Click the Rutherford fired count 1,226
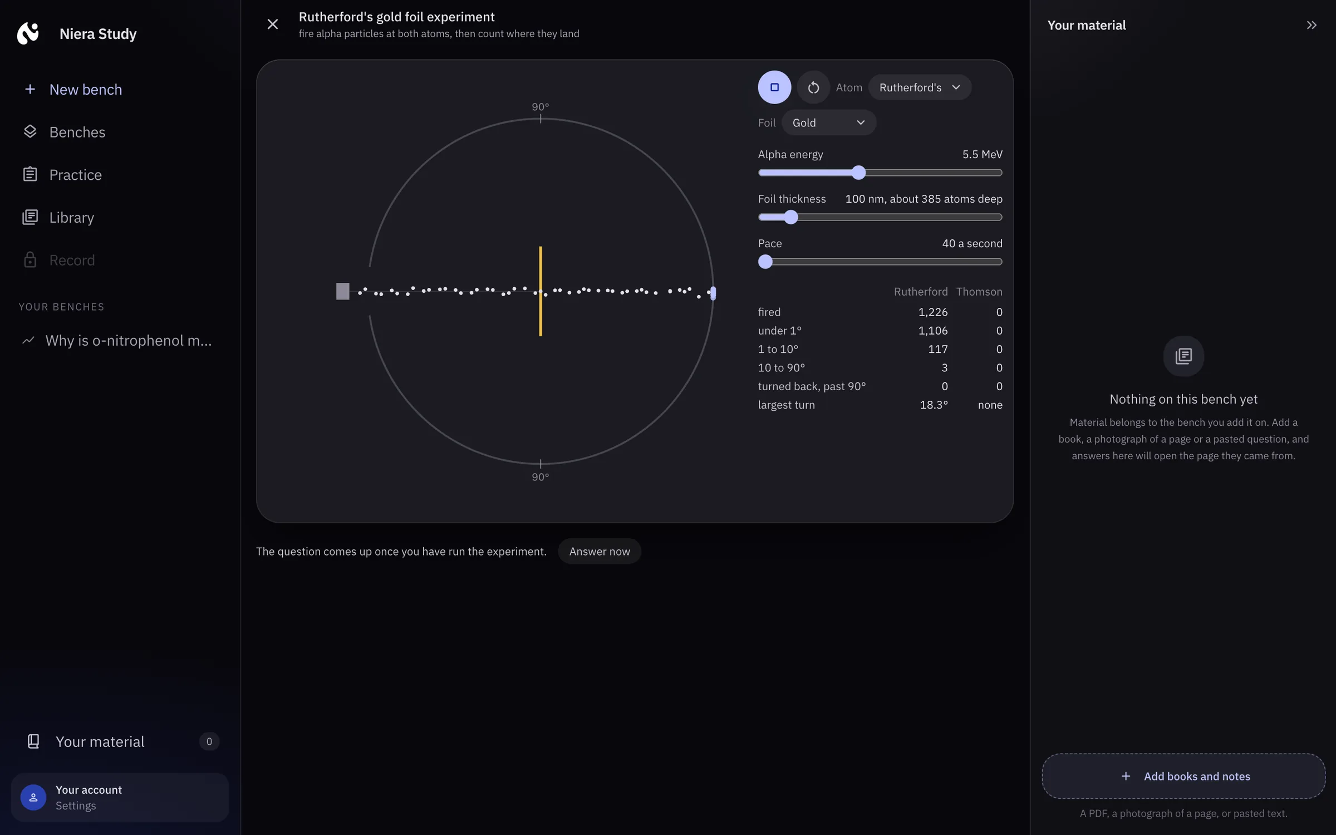This screenshot has height=835, width=1336. (932, 312)
